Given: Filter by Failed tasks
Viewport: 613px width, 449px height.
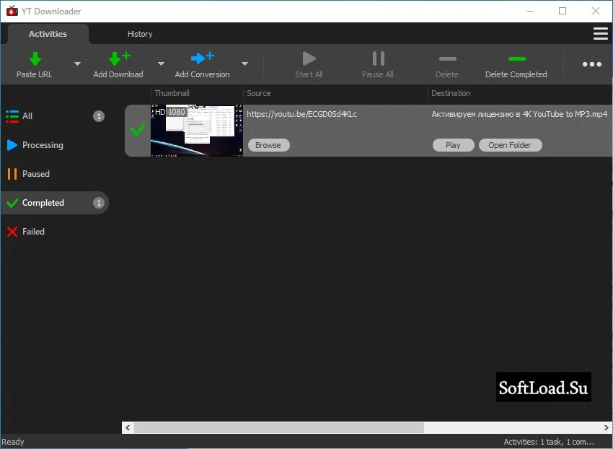Looking at the screenshot, I should (x=55, y=232).
